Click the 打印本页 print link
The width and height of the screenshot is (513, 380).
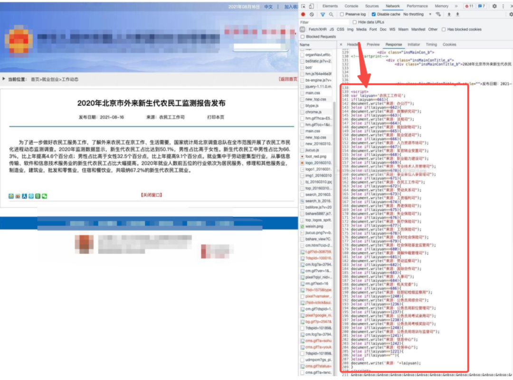tap(216, 117)
